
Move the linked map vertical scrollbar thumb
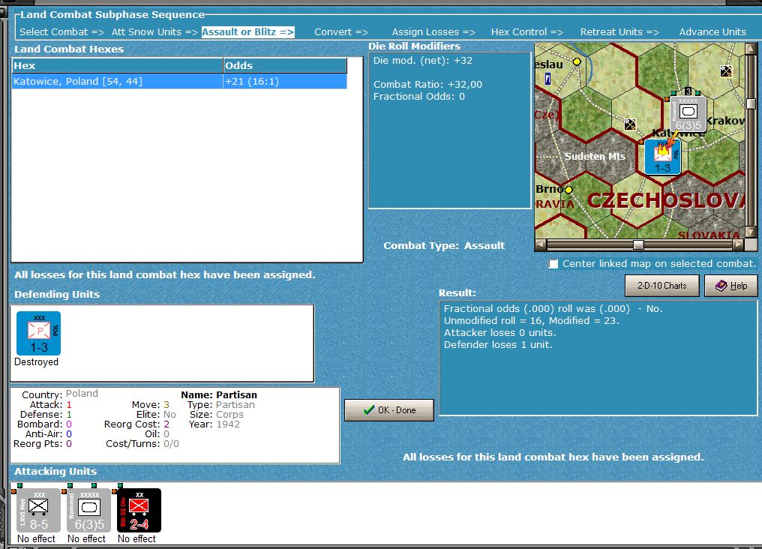point(751,103)
